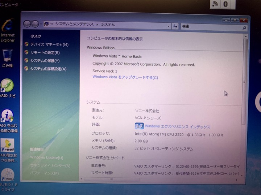The width and height of the screenshot is (261, 195).
Task: Click horizontal scrollbar left arrow
Action: click(x=81, y=179)
